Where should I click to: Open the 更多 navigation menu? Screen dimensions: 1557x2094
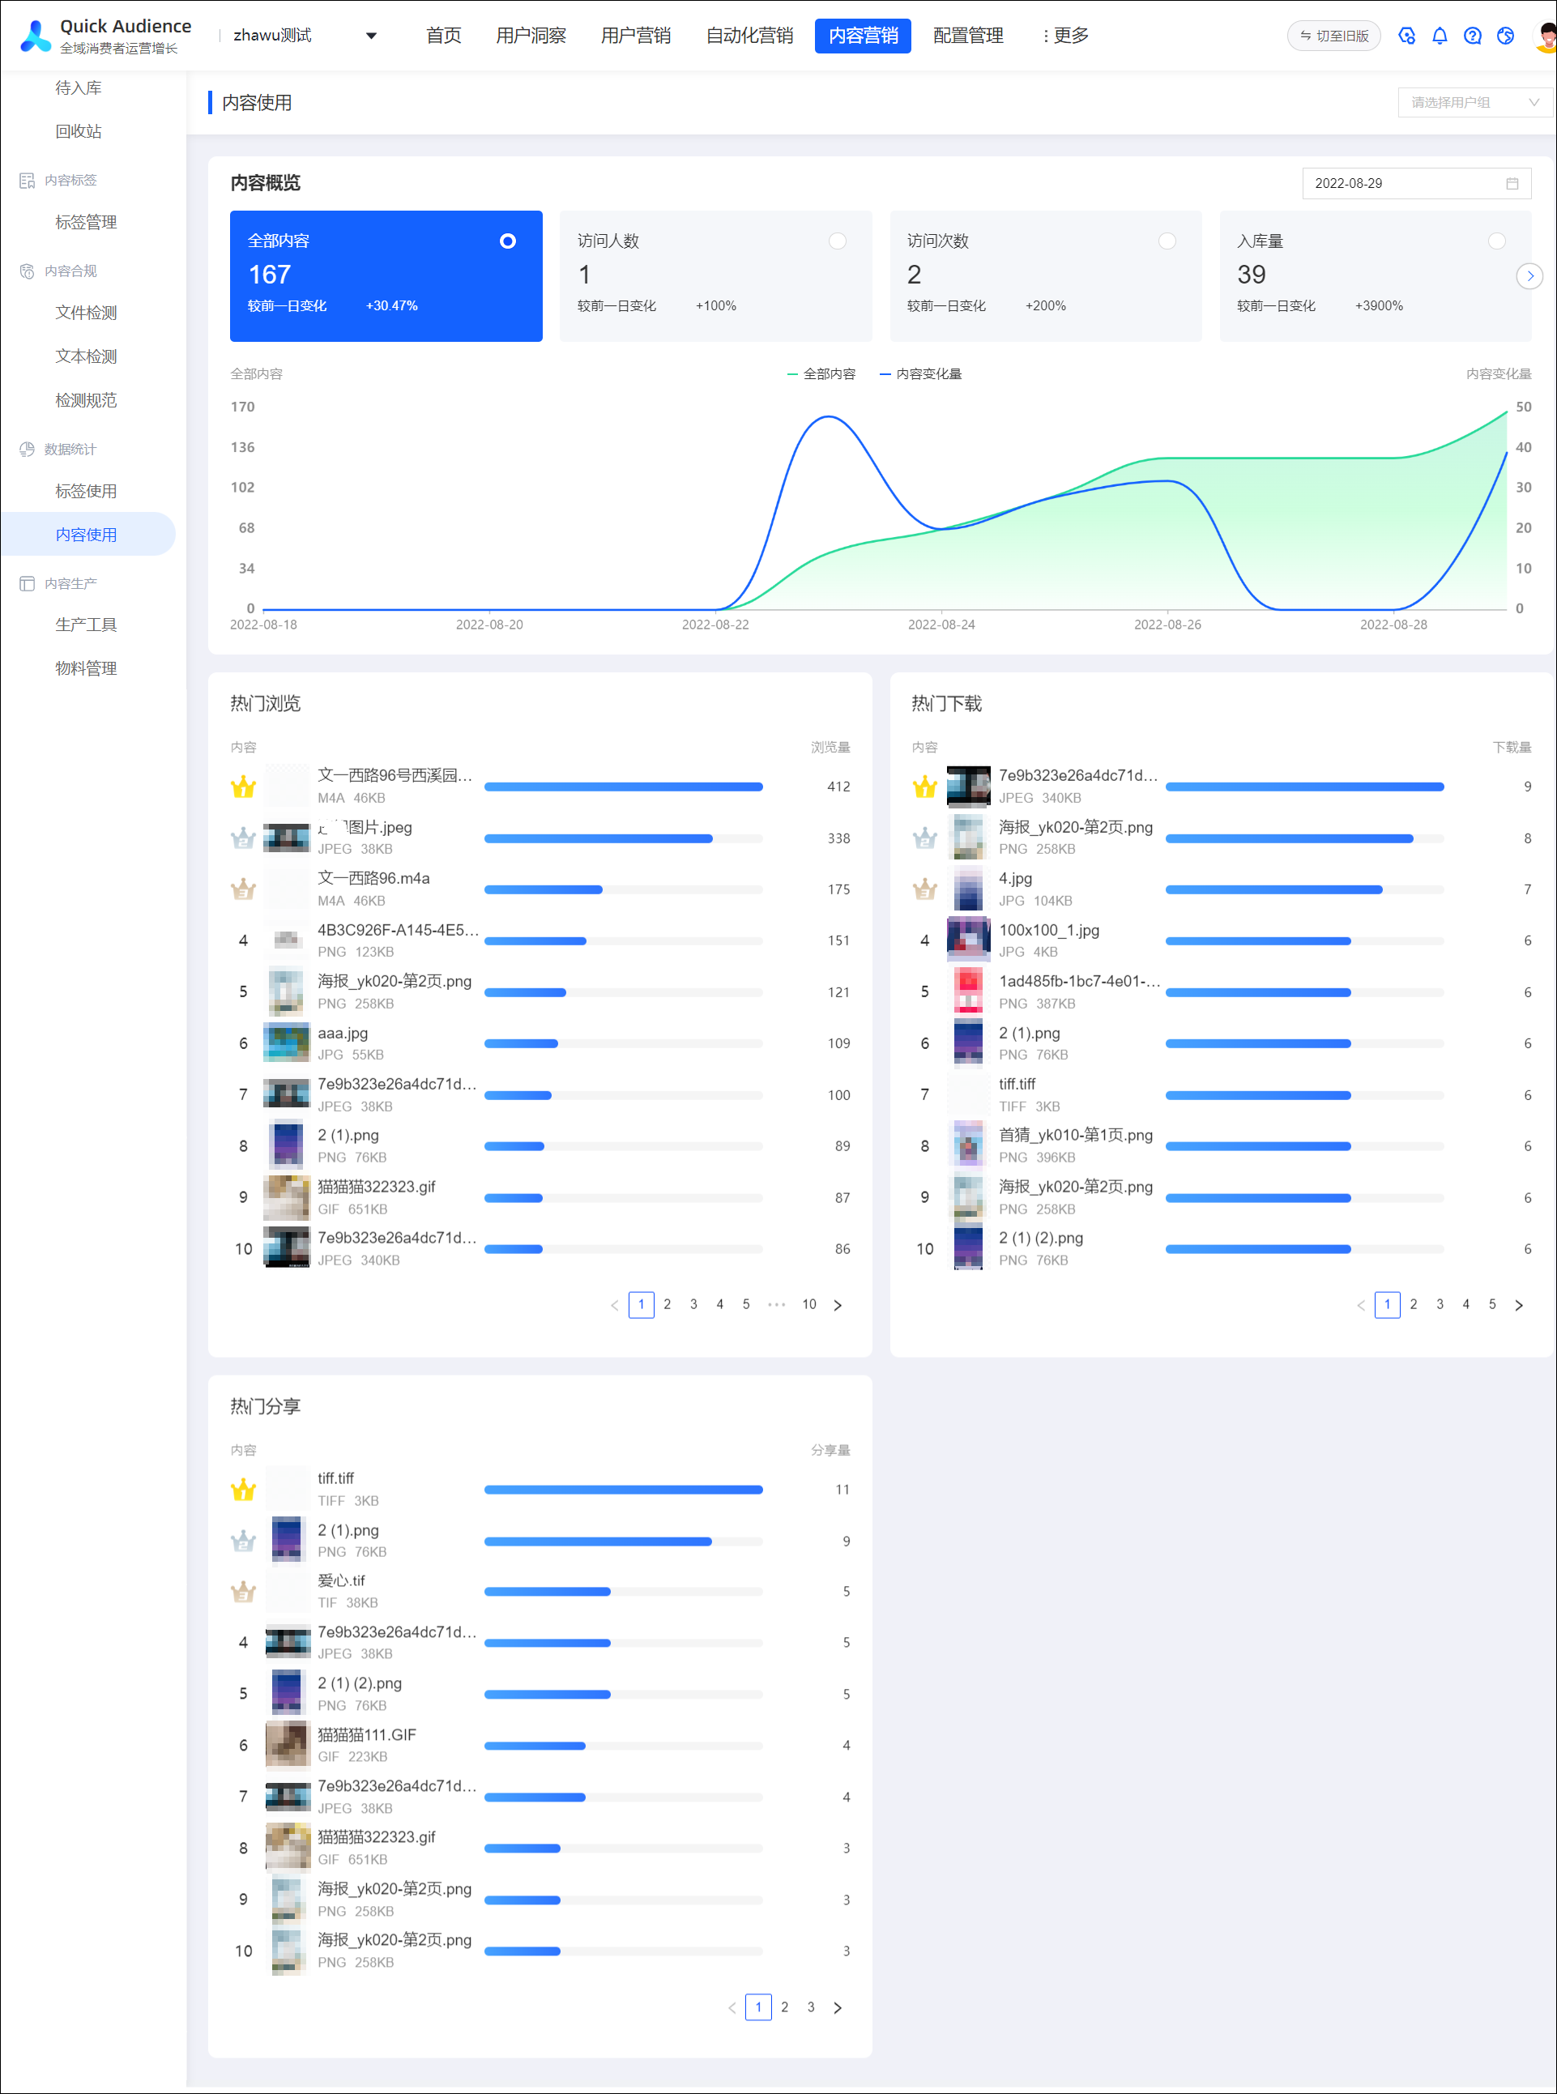tap(1065, 36)
